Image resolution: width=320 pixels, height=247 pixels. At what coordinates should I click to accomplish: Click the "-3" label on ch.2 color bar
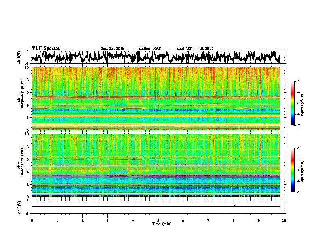click(x=298, y=148)
